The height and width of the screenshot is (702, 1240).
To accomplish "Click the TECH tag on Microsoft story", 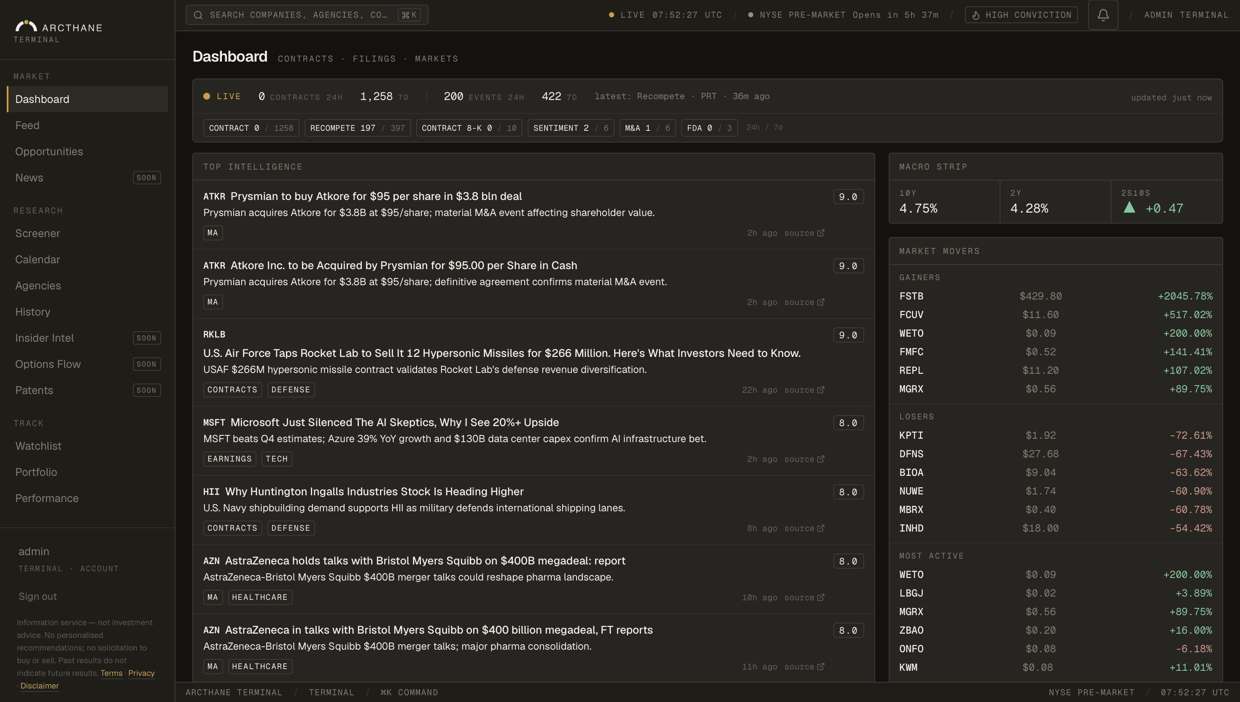I will 277,459.
